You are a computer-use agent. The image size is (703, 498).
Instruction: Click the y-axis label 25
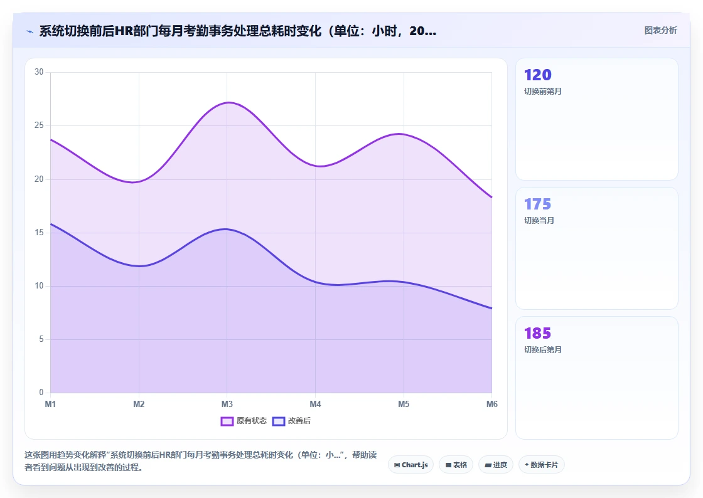tap(39, 125)
